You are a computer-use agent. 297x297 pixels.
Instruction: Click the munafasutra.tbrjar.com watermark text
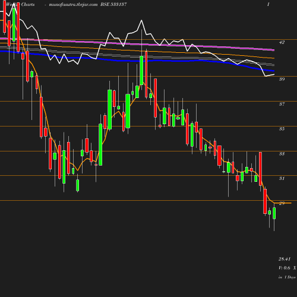coord(73,5)
